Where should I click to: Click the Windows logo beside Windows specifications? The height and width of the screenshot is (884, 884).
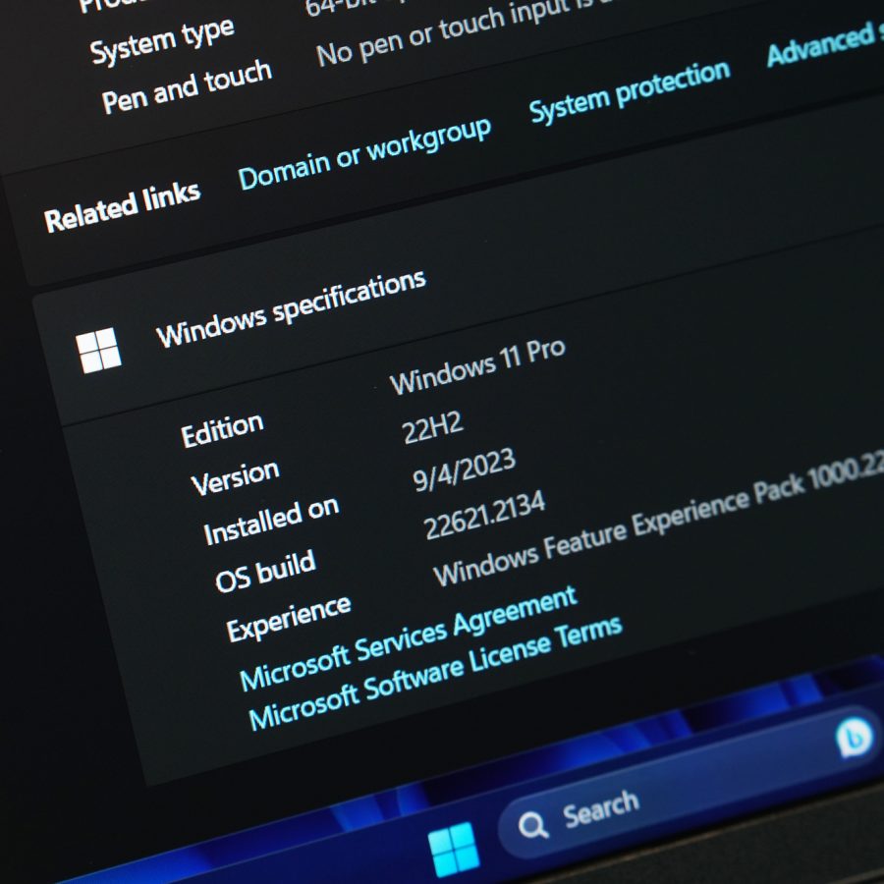point(98,350)
